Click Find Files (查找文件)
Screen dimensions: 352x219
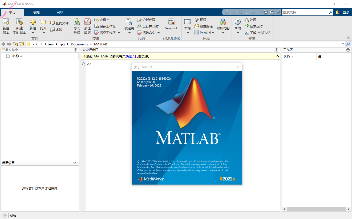[x=59, y=23]
